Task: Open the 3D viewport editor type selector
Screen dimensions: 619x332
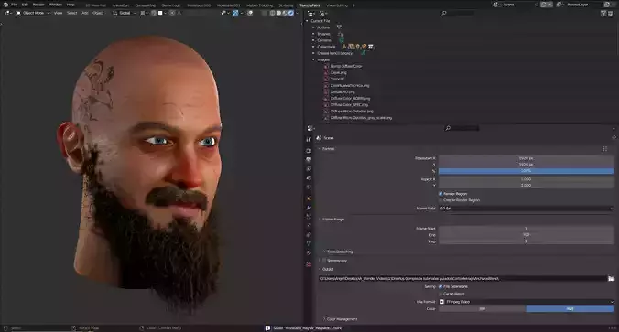Action: coord(8,13)
